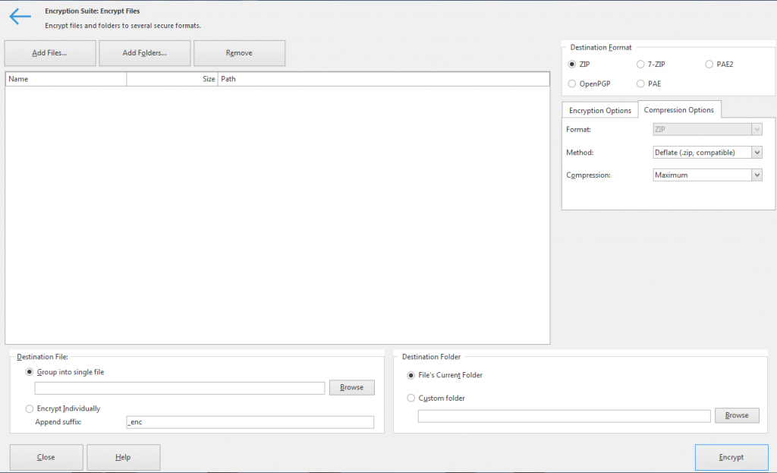The height and width of the screenshot is (473, 777).
Task: Select the ZIP destination format
Action: [x=572, y=64]
